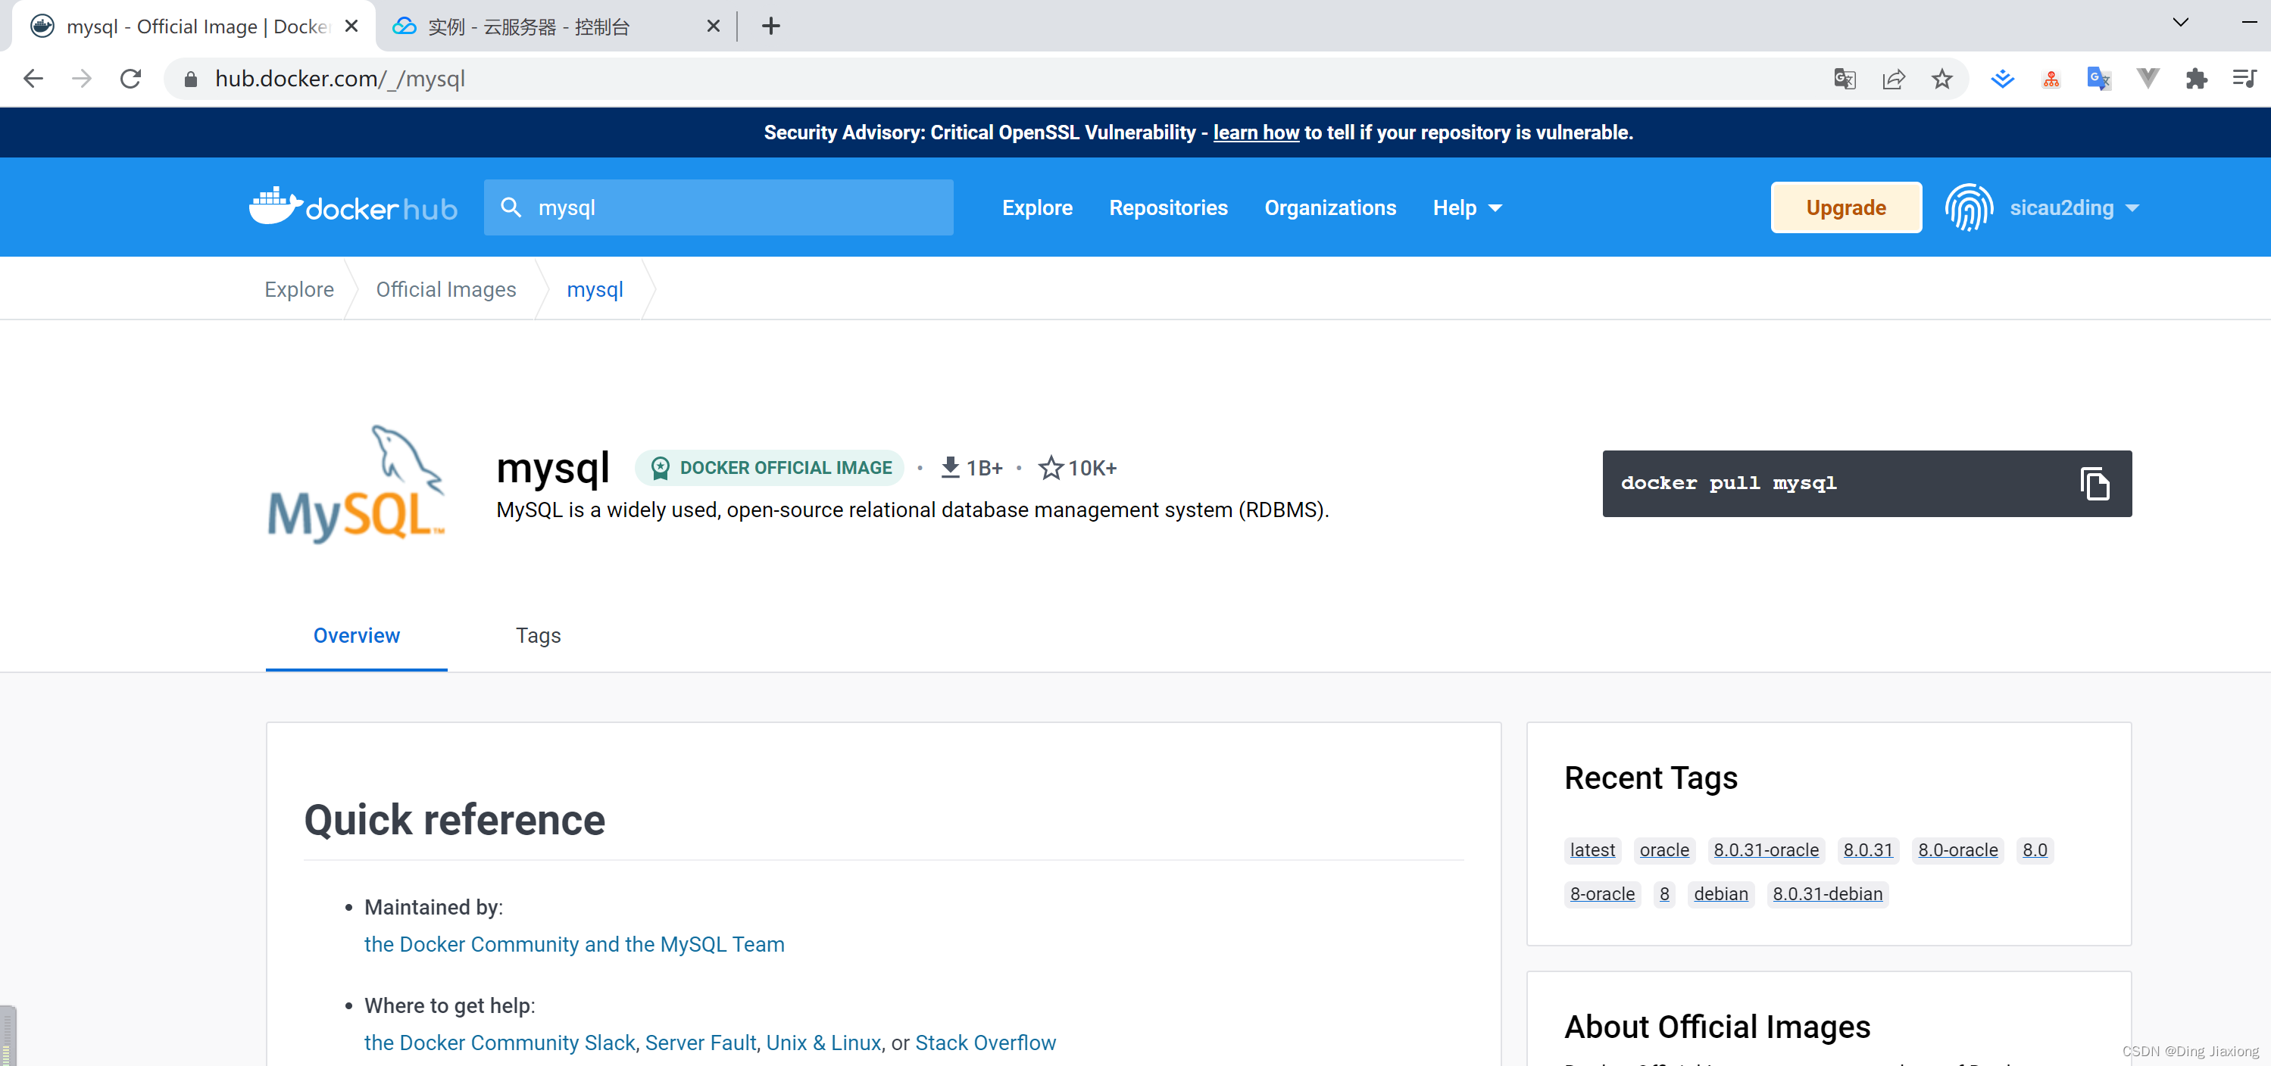Screen dimensions: 2271x1066
Task: Expand the Help dropdown menu
Action: pos(1467,208)
